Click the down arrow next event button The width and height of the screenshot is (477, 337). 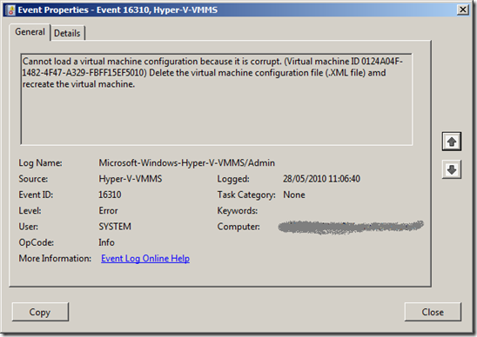[x=452, y=169]
